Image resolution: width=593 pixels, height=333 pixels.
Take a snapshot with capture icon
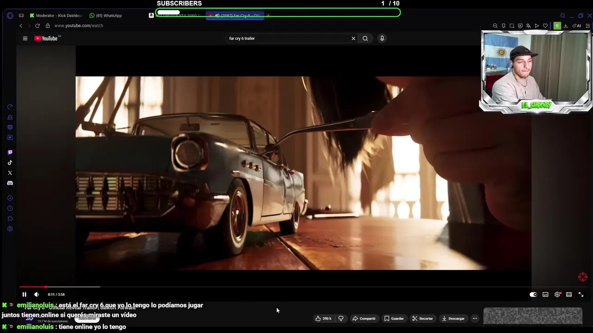pos(511,26)
